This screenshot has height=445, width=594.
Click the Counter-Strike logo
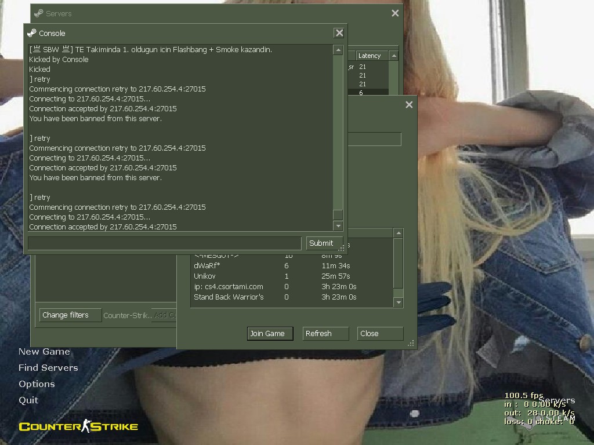click(x=78, y=426)
